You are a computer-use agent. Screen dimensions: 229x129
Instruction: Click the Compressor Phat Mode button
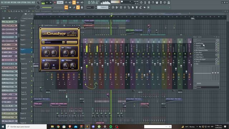pos(54,65)
